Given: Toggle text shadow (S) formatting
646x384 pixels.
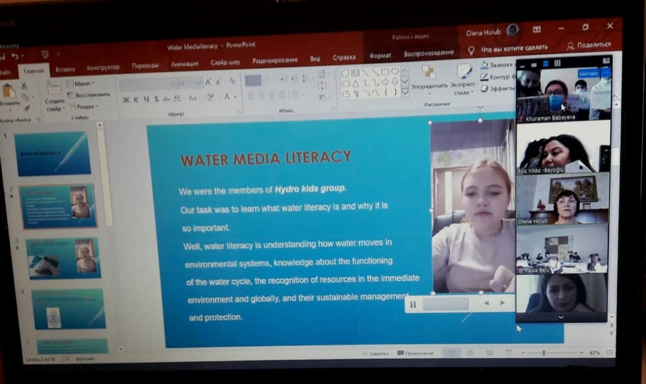Looking at the screenshot, I should click(x=156, y=99).
